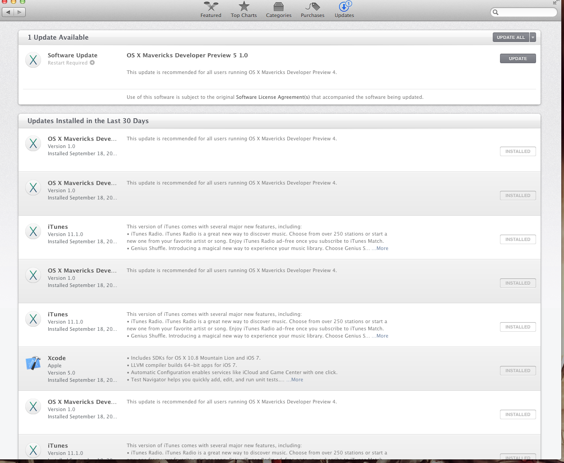This screenshot has height=463, width=564.
Task: Click the magnifier icon in search field
Action: pyautogui.click(x=496, y=12)
